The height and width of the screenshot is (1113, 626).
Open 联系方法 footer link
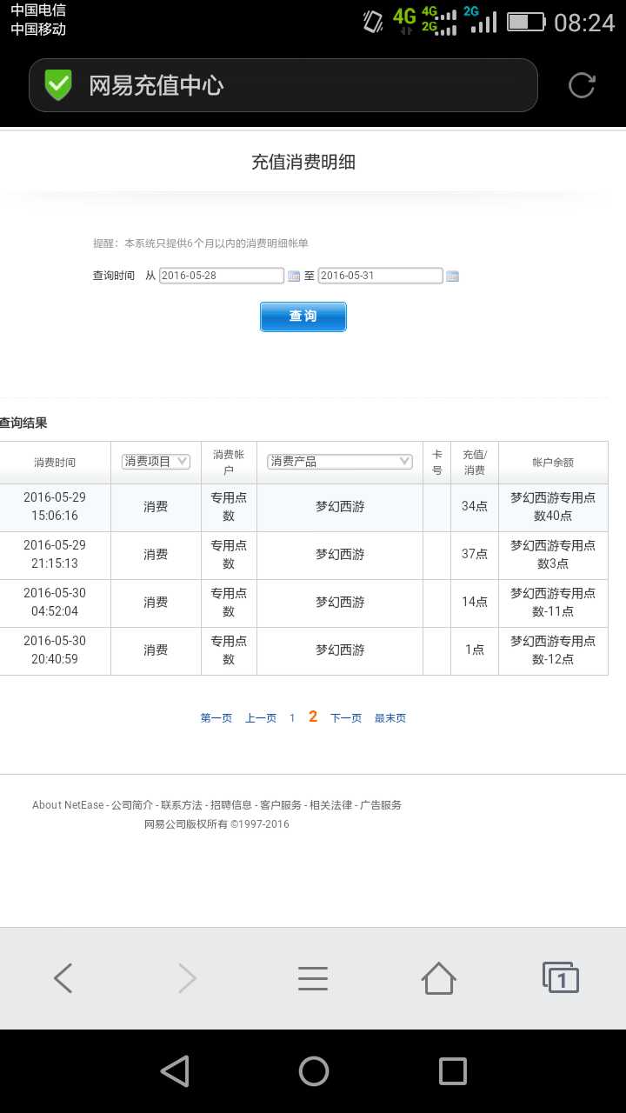(182, 805)
